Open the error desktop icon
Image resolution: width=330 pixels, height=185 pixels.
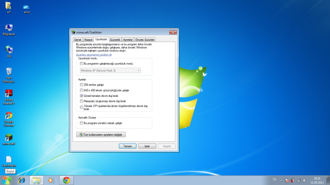point(27,9)
